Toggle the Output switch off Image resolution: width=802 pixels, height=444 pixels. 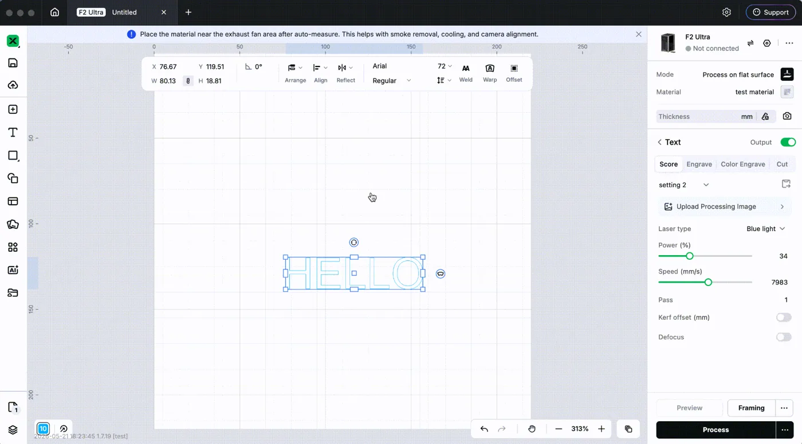(788, 142)
